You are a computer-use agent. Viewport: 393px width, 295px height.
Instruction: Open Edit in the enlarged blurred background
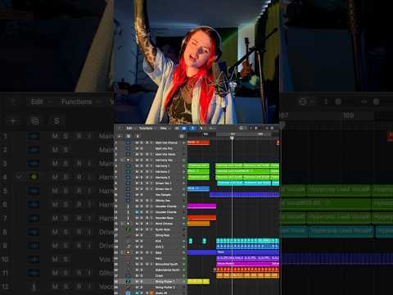tap(37, 102)
